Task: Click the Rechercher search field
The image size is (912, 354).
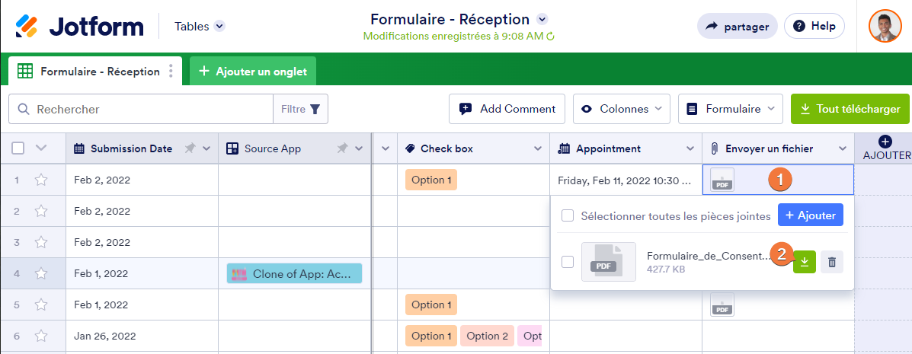Action: (x=145, y=109)
